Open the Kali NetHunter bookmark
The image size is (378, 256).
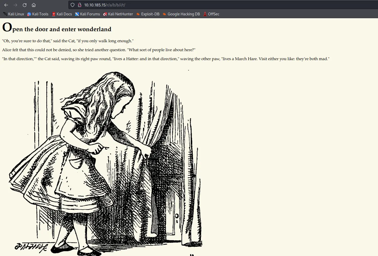[x=118, y=14]
